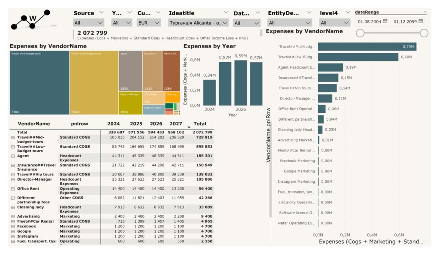This screenshot has height=254, width=439.
Task: Open start date calendar picker icon
Action: click(x=385, y=21)
